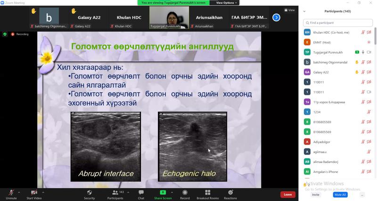Open the more options ellipsis button in Participants
This screenshot has height=201, width=377.
click(x=362, y=195)
